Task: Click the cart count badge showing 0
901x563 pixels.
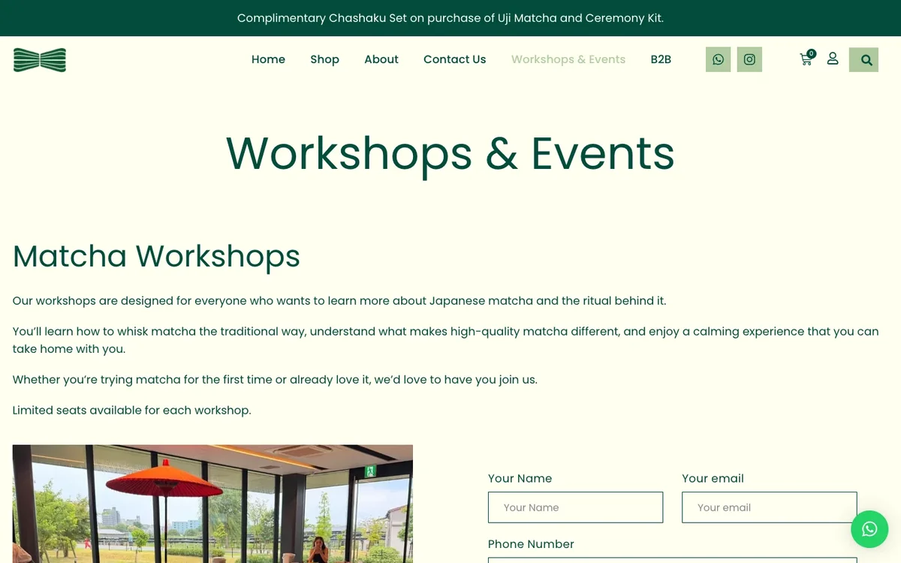Action: (811, 53)
